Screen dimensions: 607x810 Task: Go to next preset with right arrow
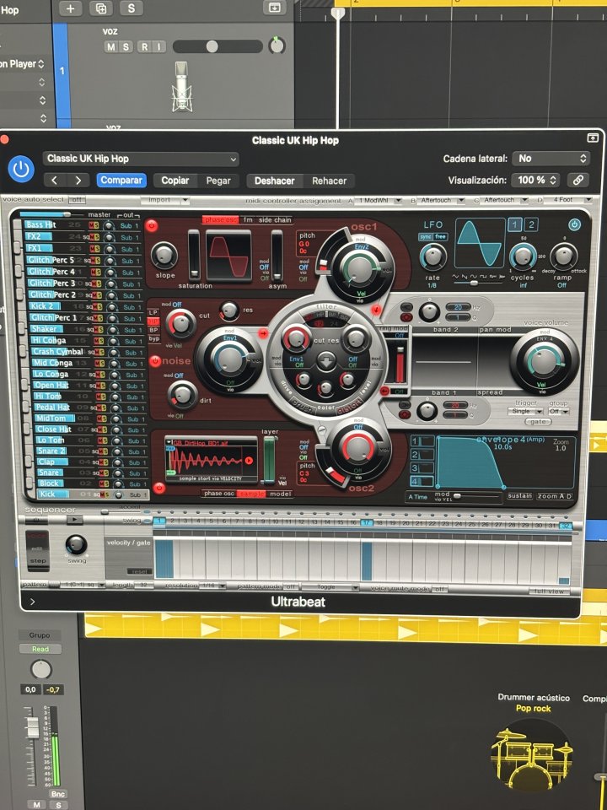coord(78,181)
